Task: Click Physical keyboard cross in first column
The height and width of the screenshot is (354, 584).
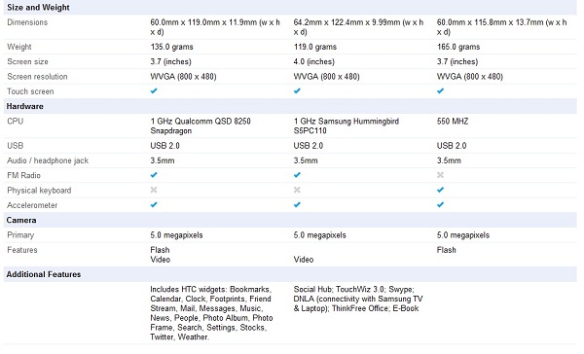Action: 154,190
